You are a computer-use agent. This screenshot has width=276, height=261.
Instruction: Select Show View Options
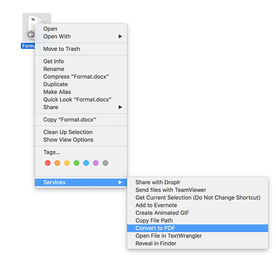pos(81,140)
